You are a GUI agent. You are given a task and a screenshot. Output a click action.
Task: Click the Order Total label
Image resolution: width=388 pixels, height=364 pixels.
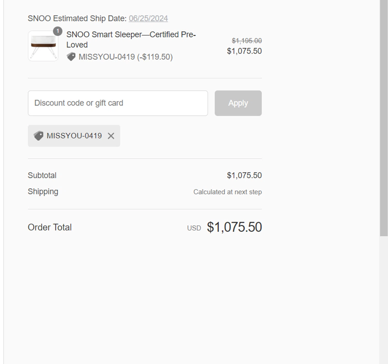(50, 227)
